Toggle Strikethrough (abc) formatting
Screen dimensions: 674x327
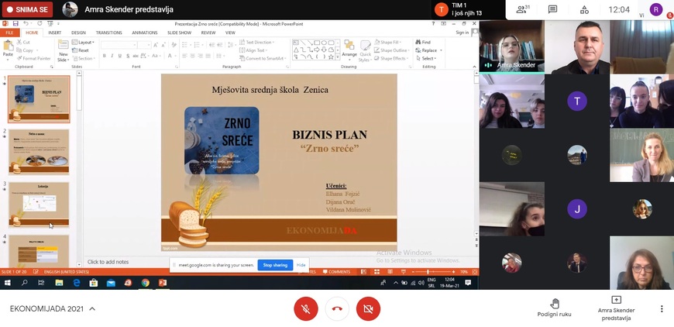coord(136,56)
